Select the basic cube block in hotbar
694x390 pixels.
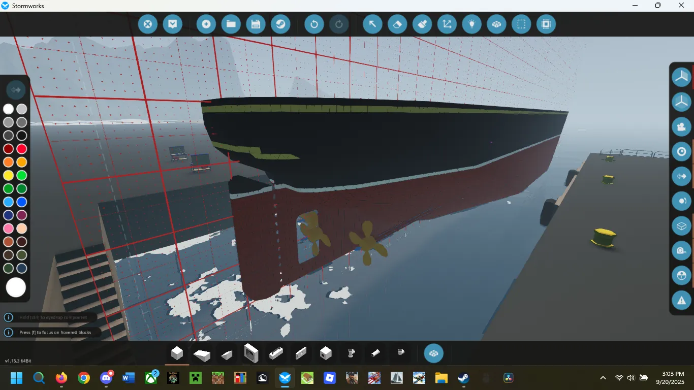pos(177,353)
